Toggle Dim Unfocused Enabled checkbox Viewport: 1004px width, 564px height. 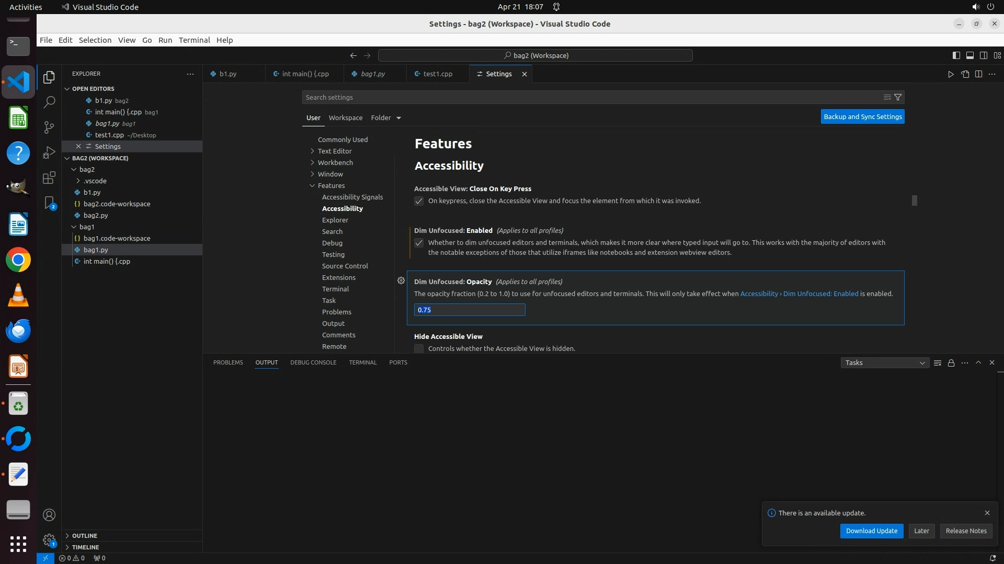pyautogui.click(x=419, y=243)
